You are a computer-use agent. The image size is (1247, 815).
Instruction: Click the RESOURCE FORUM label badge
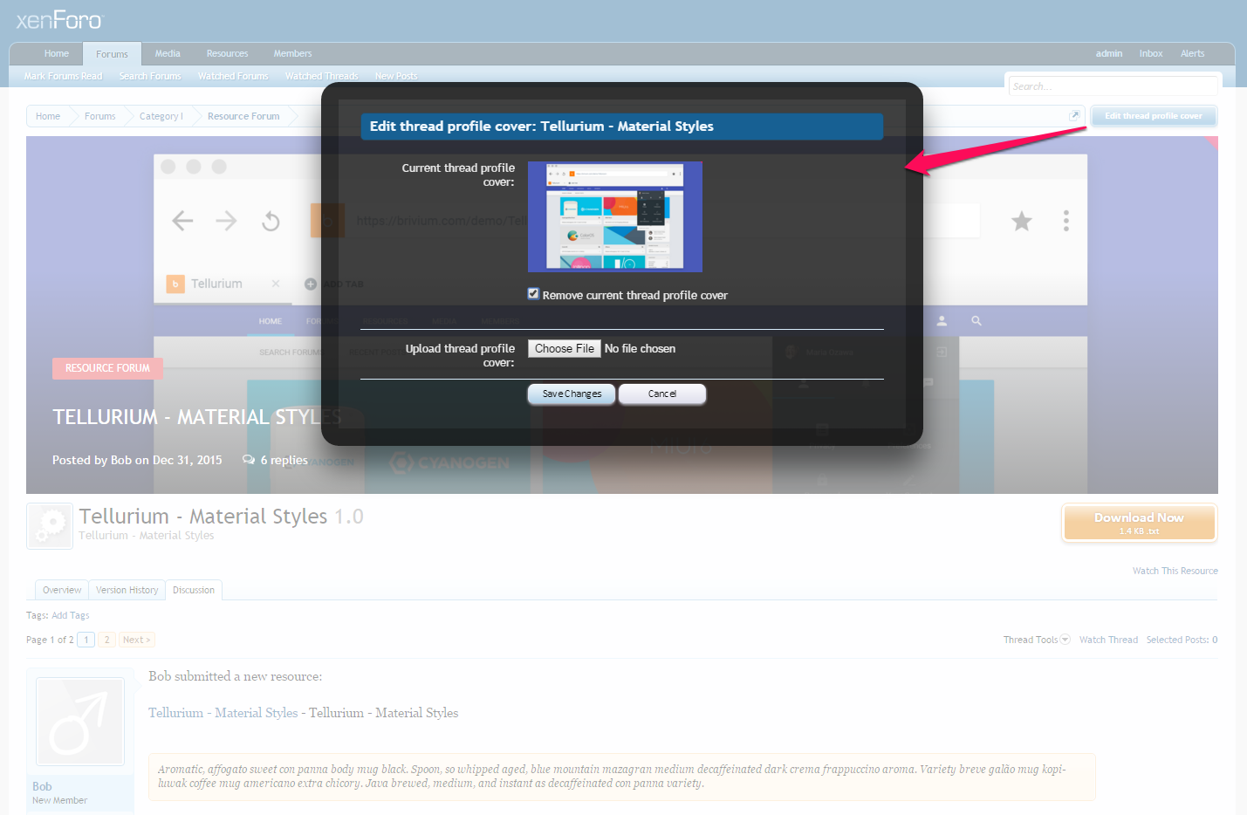107,368
